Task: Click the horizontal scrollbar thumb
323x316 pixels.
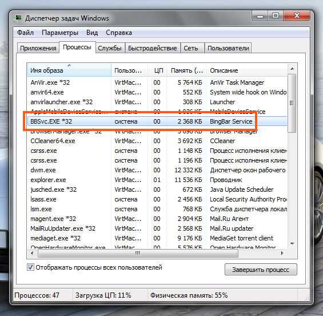Action: (138, 253)
